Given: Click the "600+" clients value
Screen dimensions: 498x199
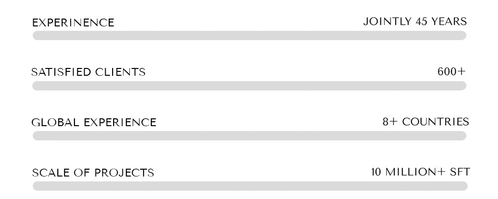Looking at the screenshot, I should pos(451,72).
